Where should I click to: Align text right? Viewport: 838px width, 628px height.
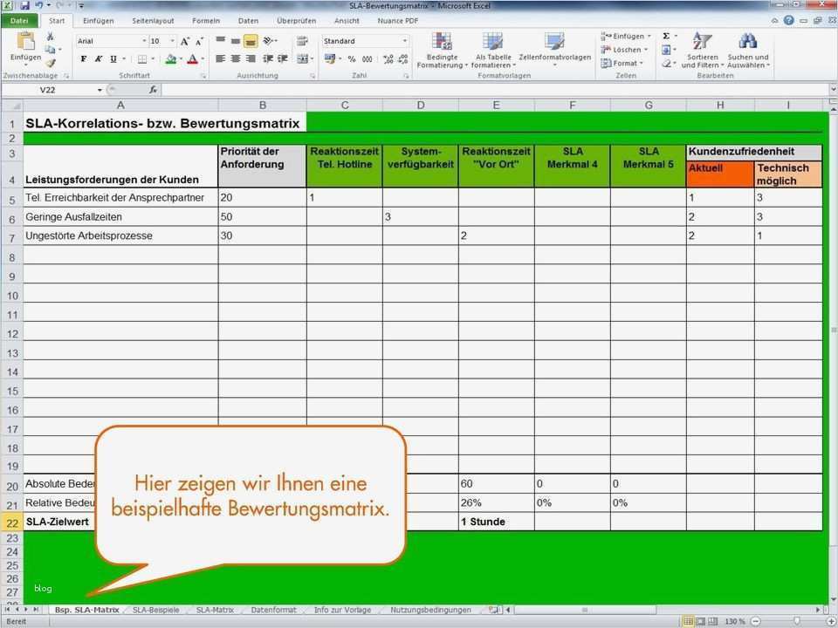(x=251, y=58)
